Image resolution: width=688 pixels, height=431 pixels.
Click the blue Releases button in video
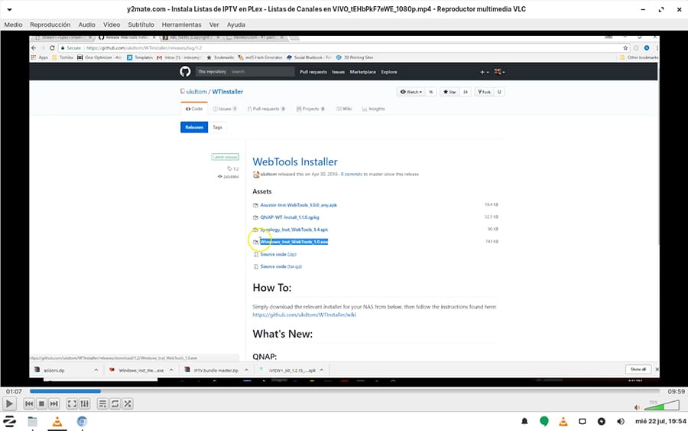coord(194,127)
